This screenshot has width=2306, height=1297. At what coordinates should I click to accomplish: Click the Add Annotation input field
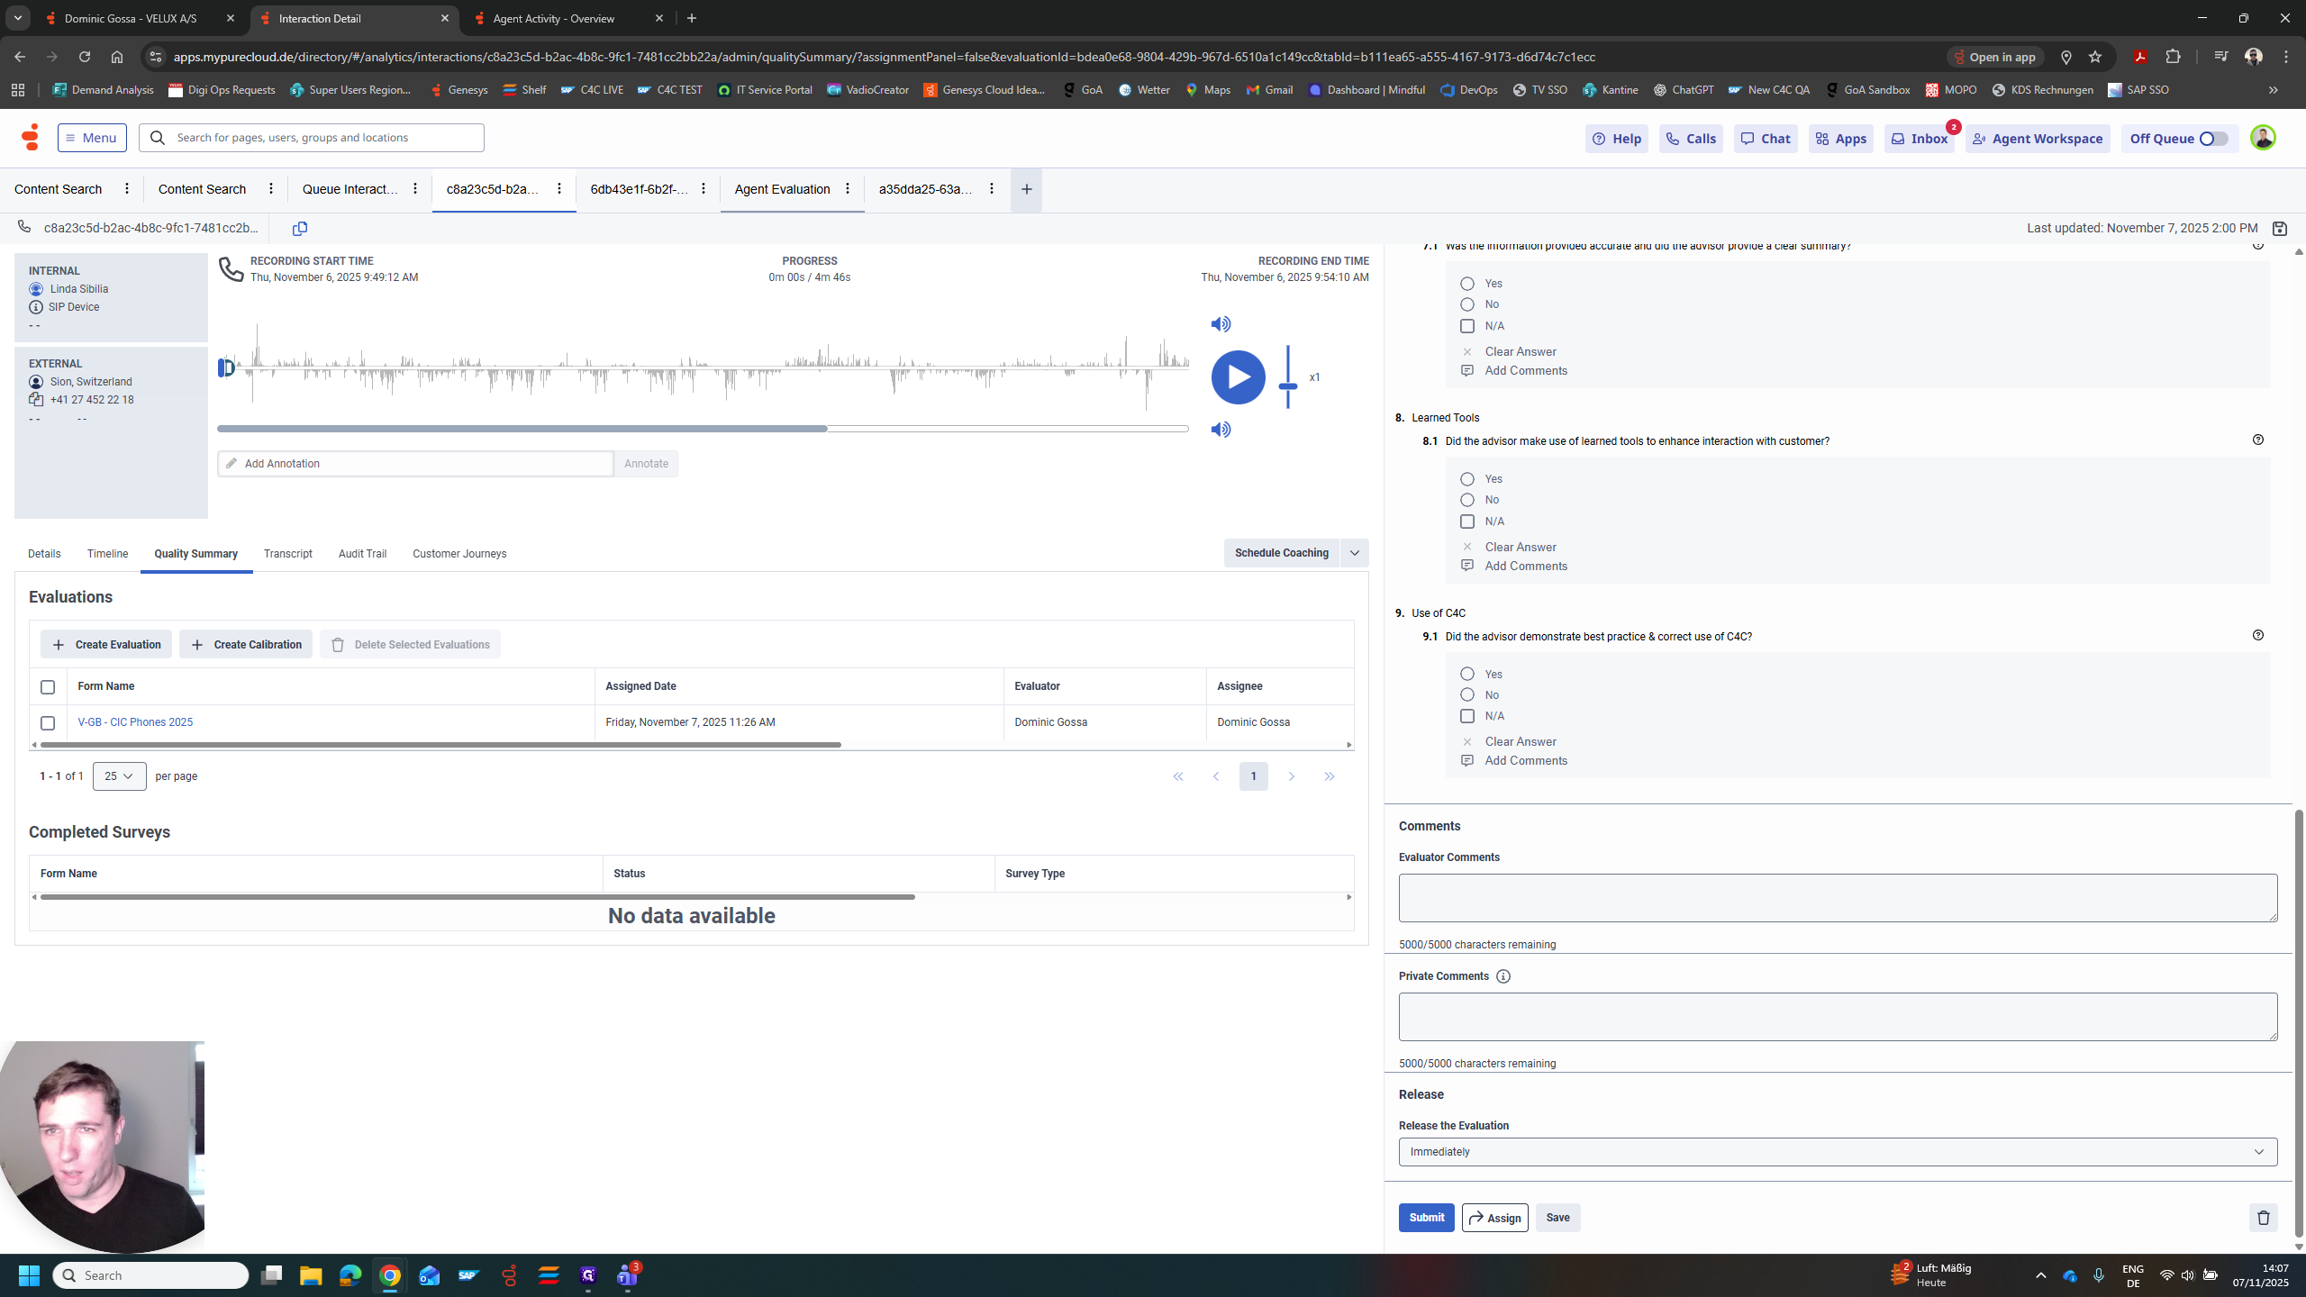[414, 463]
